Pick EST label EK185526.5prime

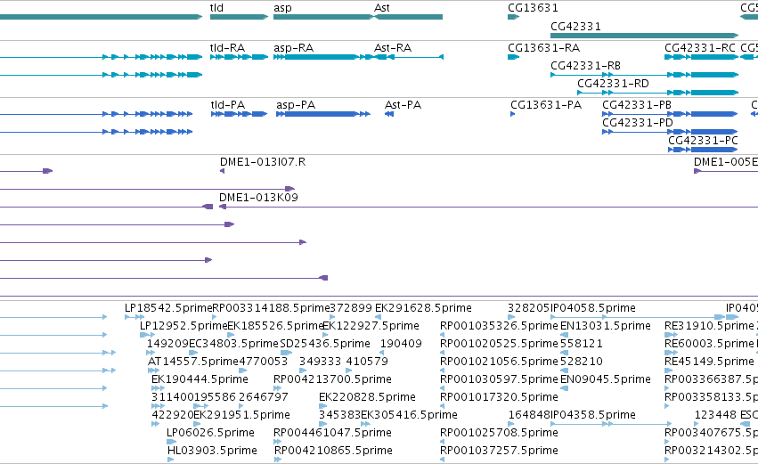[275, 326]
